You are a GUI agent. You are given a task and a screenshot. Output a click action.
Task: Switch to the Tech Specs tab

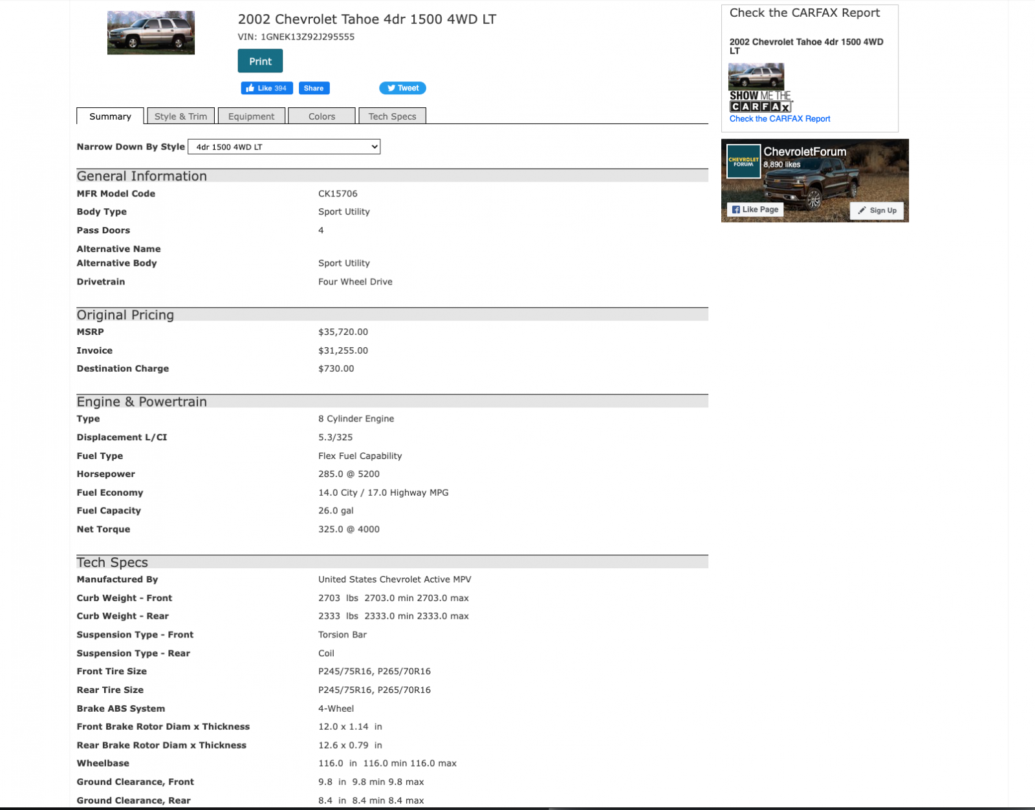pyautogui.click(x=392, y=116)
